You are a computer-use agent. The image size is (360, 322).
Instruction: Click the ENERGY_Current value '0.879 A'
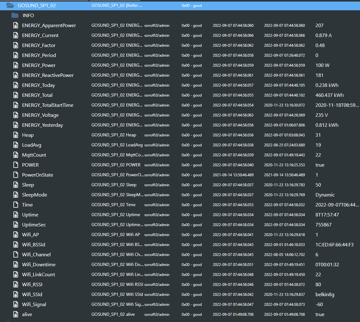click(324, 36)
